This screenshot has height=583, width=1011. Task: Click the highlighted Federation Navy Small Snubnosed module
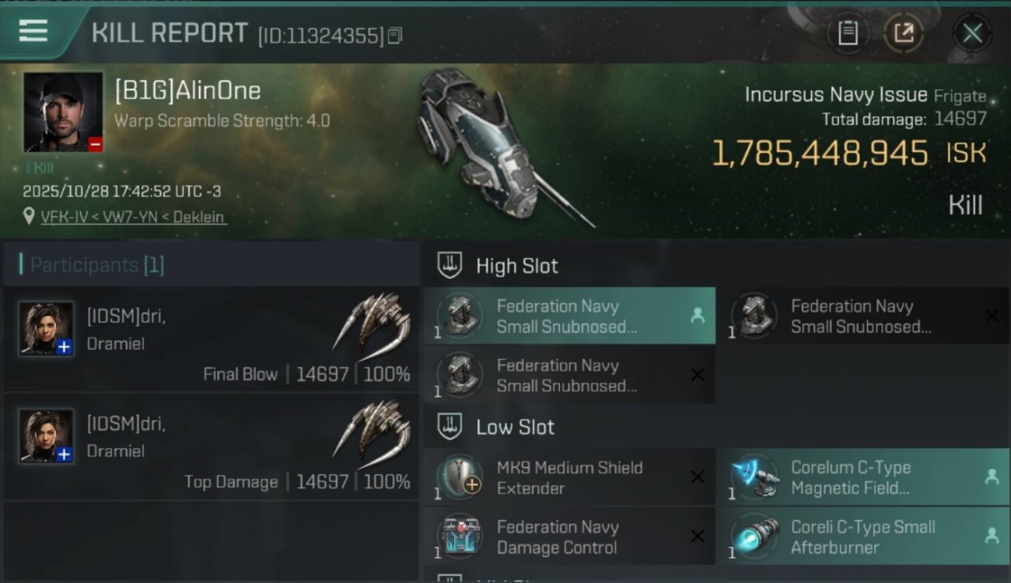568,316
